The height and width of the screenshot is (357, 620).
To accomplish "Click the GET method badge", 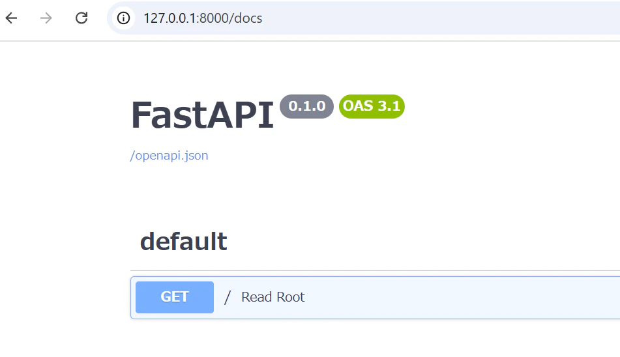I will [x=175, y=297].
